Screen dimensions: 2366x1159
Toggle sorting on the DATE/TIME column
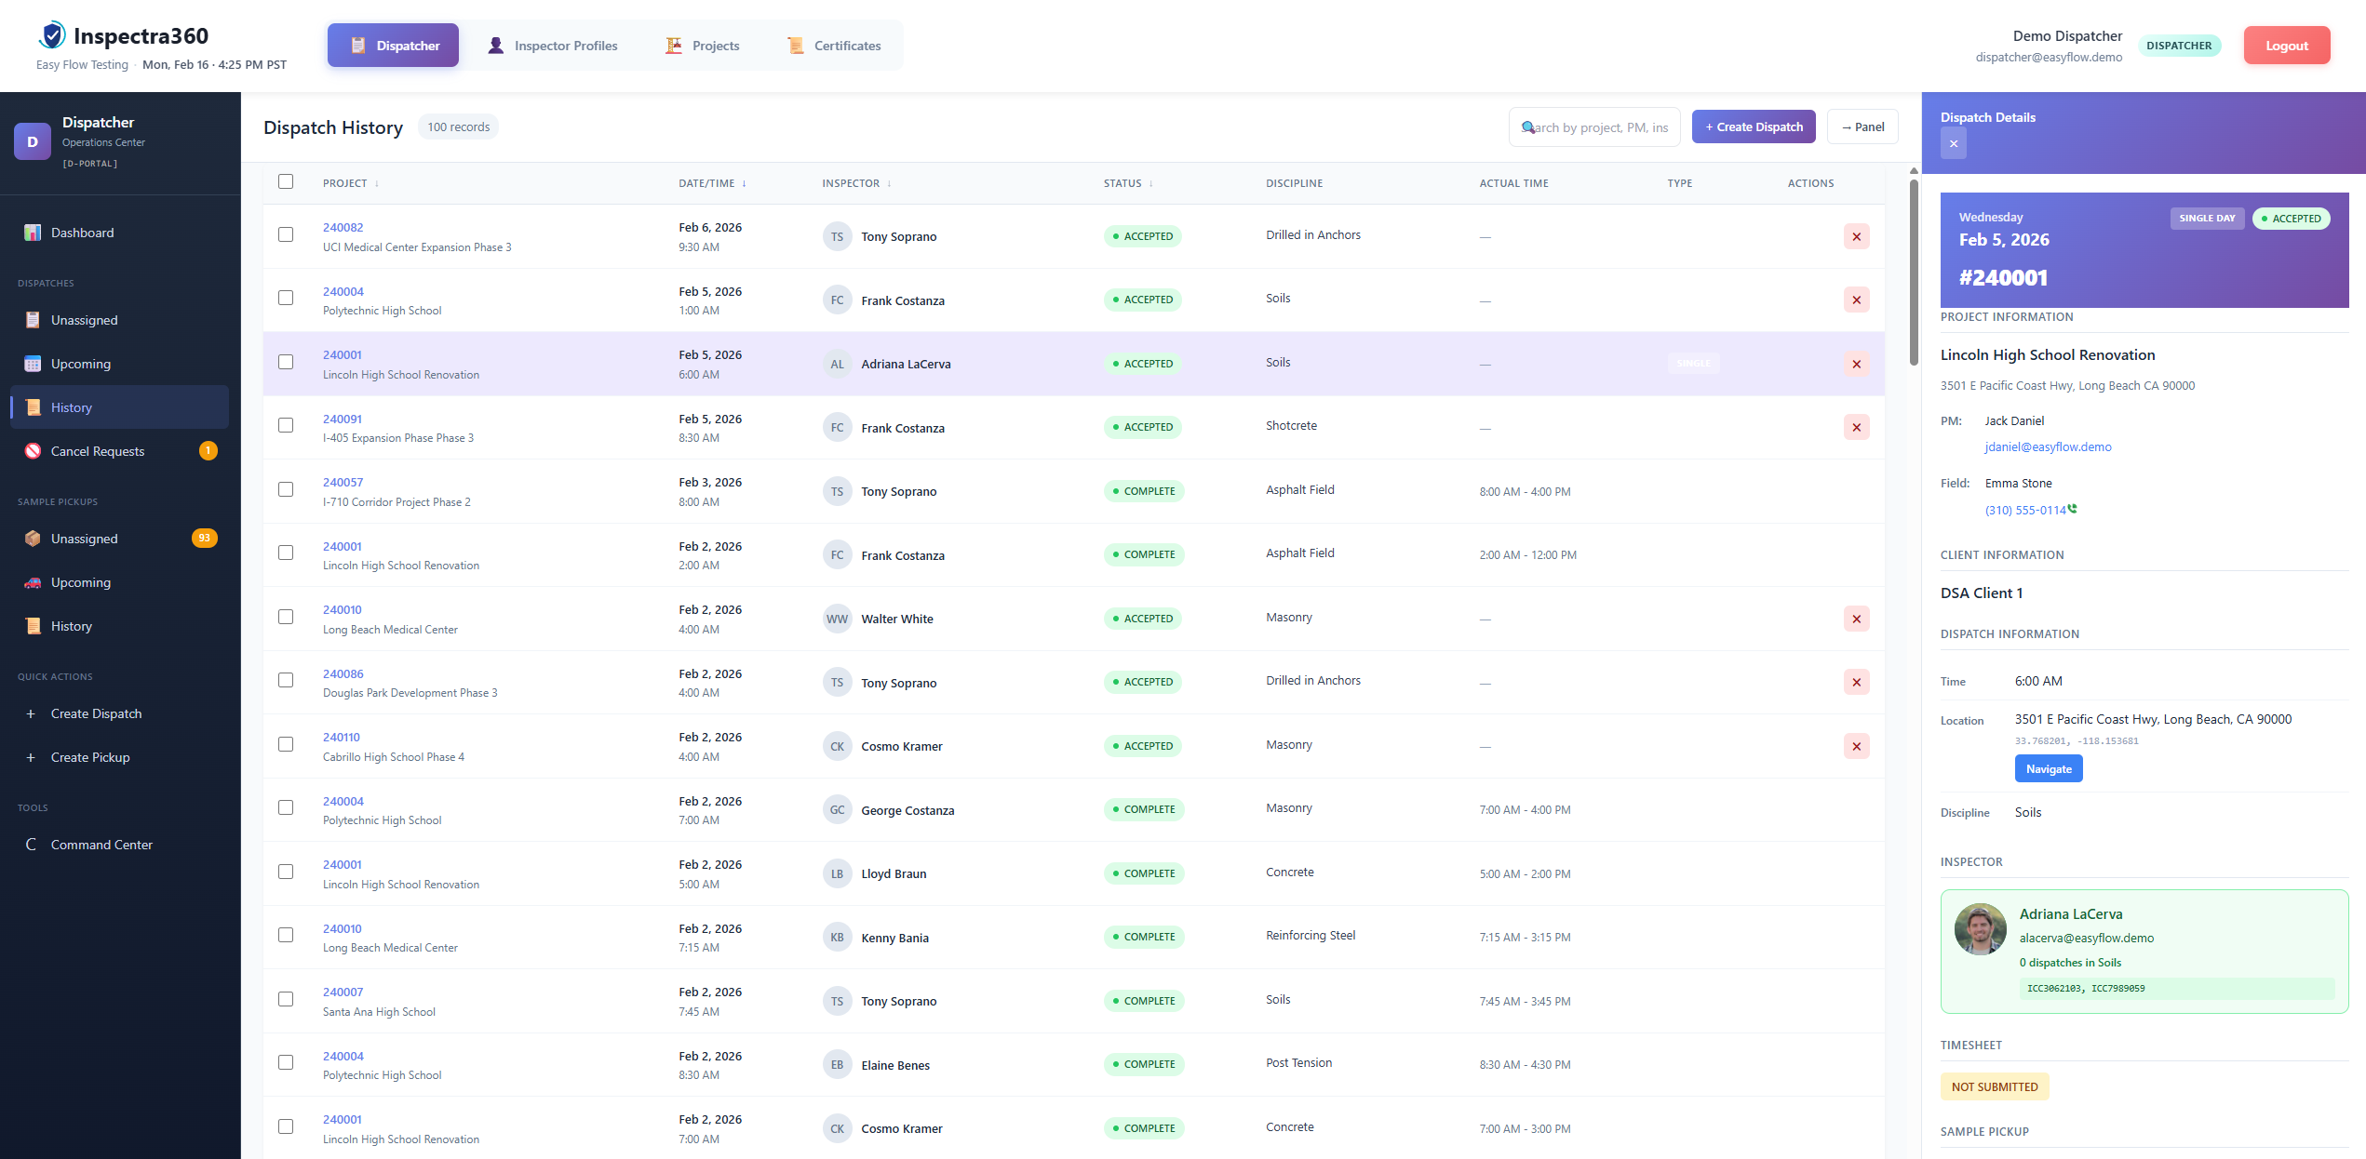point(711,182)
